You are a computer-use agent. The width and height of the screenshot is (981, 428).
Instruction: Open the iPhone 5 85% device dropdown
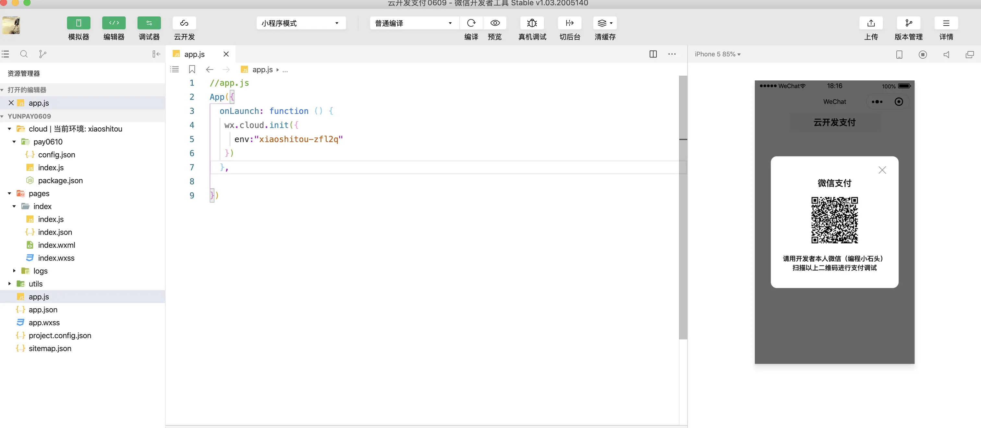coord(718,54)
